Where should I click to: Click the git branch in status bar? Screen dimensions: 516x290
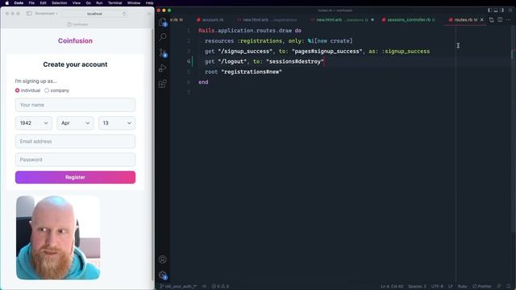pyautogui.click(x=178, y=287)
